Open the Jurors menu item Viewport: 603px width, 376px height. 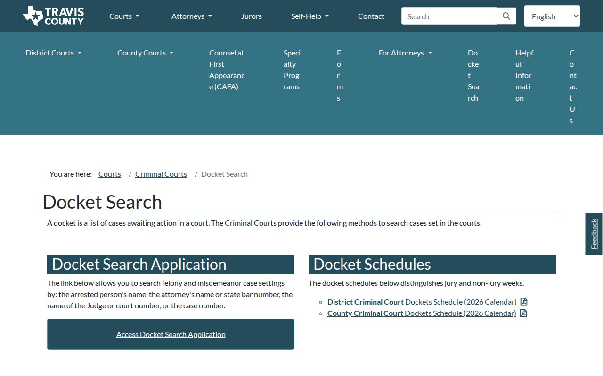click(252, 16)
